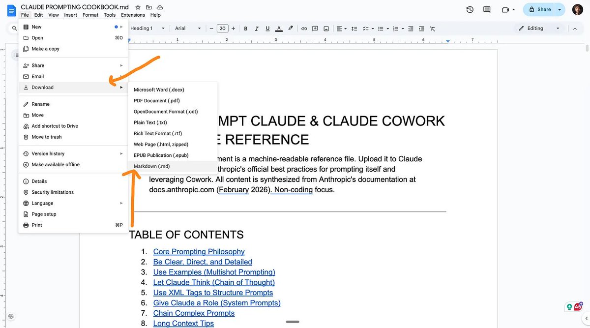Follow the Use Examples (Multishot Prompting) link
The image size is (590, 328).
(214, 272)
